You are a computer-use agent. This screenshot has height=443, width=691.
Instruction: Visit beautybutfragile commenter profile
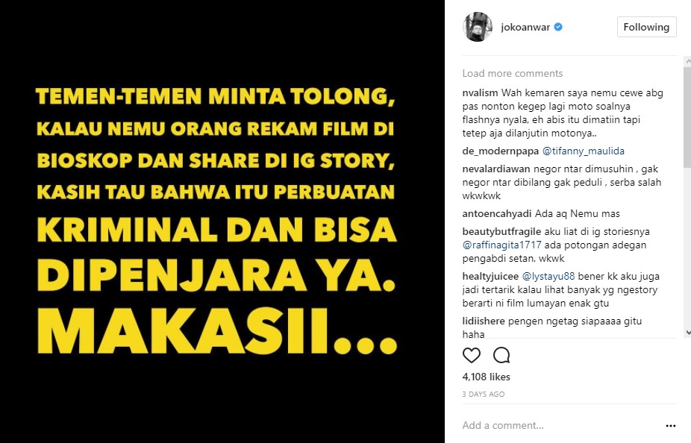coord(501,232)
